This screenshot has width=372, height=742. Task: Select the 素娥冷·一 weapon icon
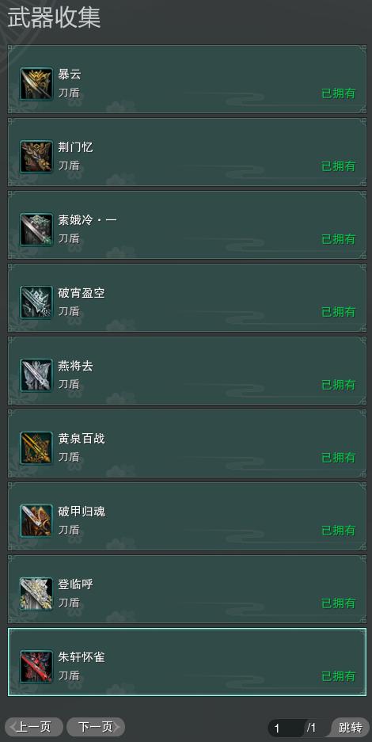point(36,230)
